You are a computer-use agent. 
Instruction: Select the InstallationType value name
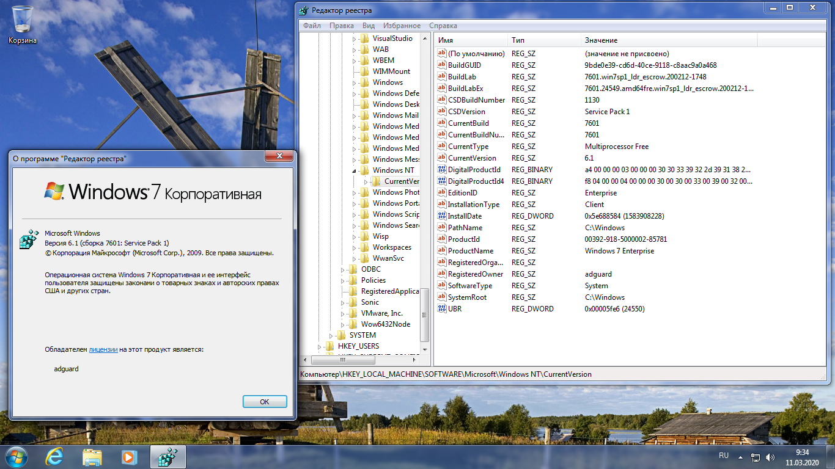pyautogui.click(x=474, y=205)
